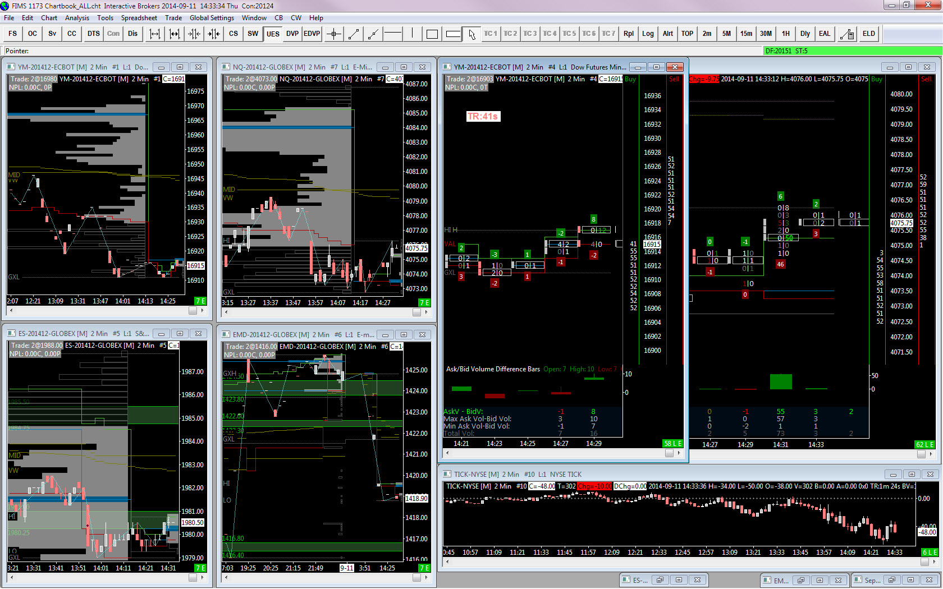The image size is (943, 589).
Task: Open the Help menu
Action: (x=317, y=17)
